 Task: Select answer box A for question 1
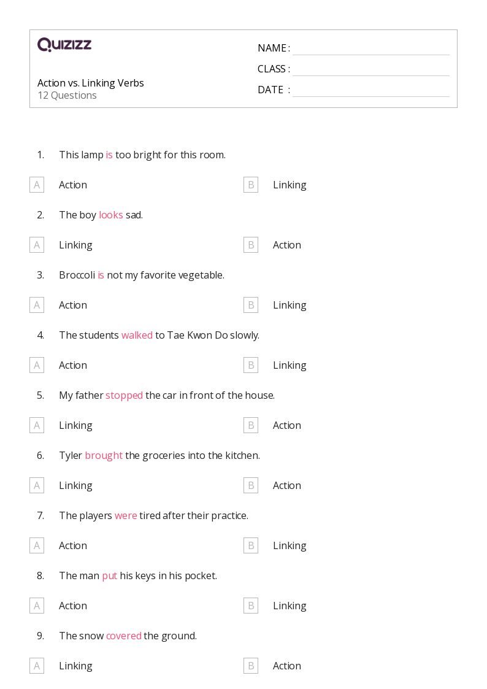point(37,185)
